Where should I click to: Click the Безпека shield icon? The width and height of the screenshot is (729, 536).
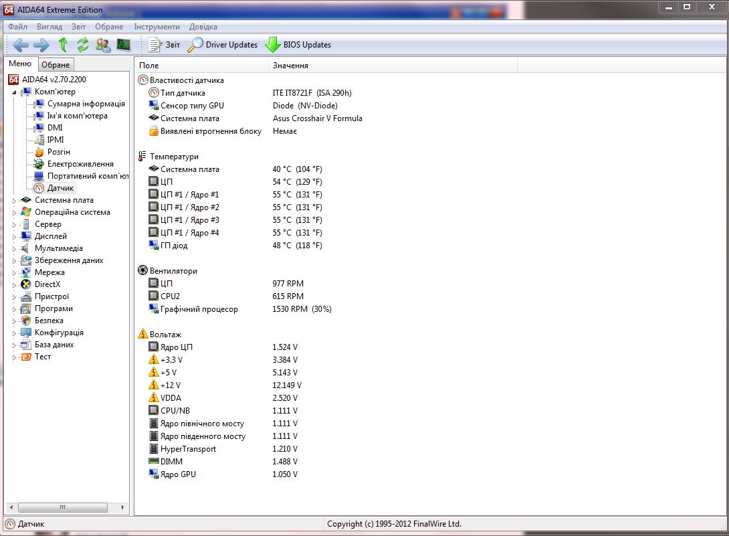pos(26,321)
